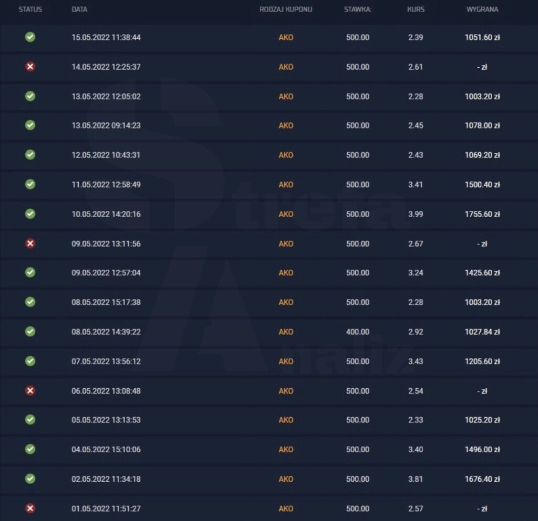This screenshot has height=521, width=538.
Task: Click the odds value 3.81
Action: click(x=416, y=479)
